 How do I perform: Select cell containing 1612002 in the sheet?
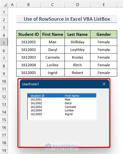[x=29, y=50]
